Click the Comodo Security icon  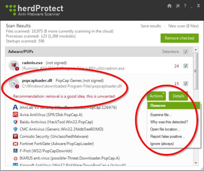15,136
